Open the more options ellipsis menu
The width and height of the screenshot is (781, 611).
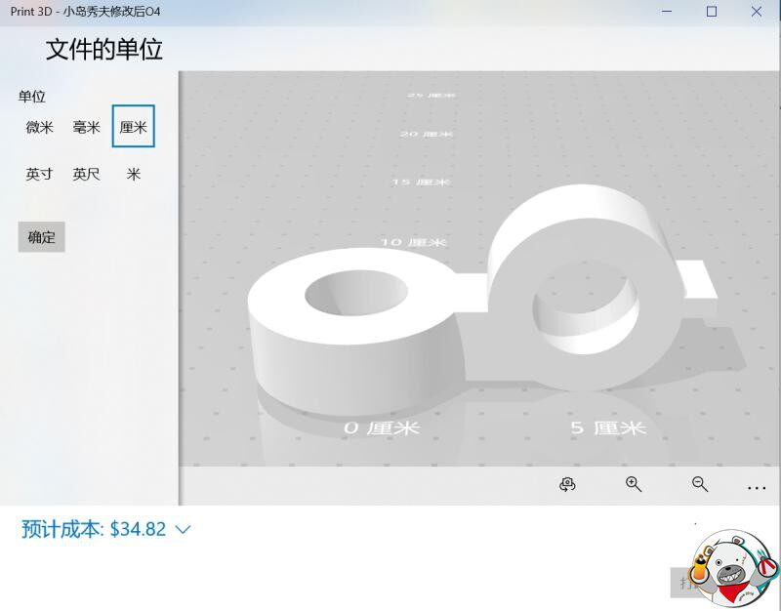(756, 488)
